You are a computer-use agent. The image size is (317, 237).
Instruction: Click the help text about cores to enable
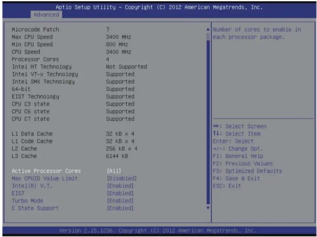click(257, 33)
